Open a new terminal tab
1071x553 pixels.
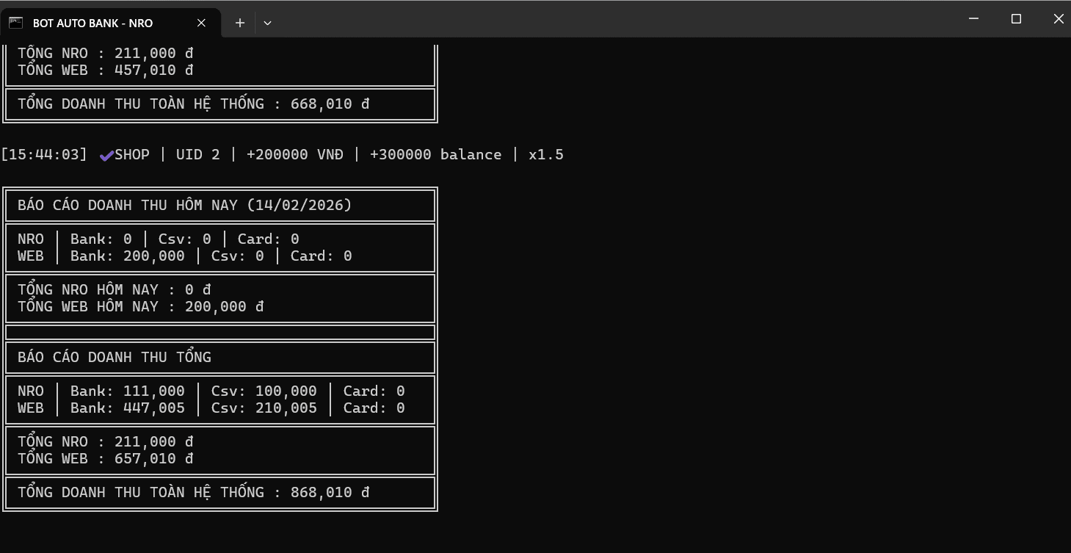pos(239,23)
